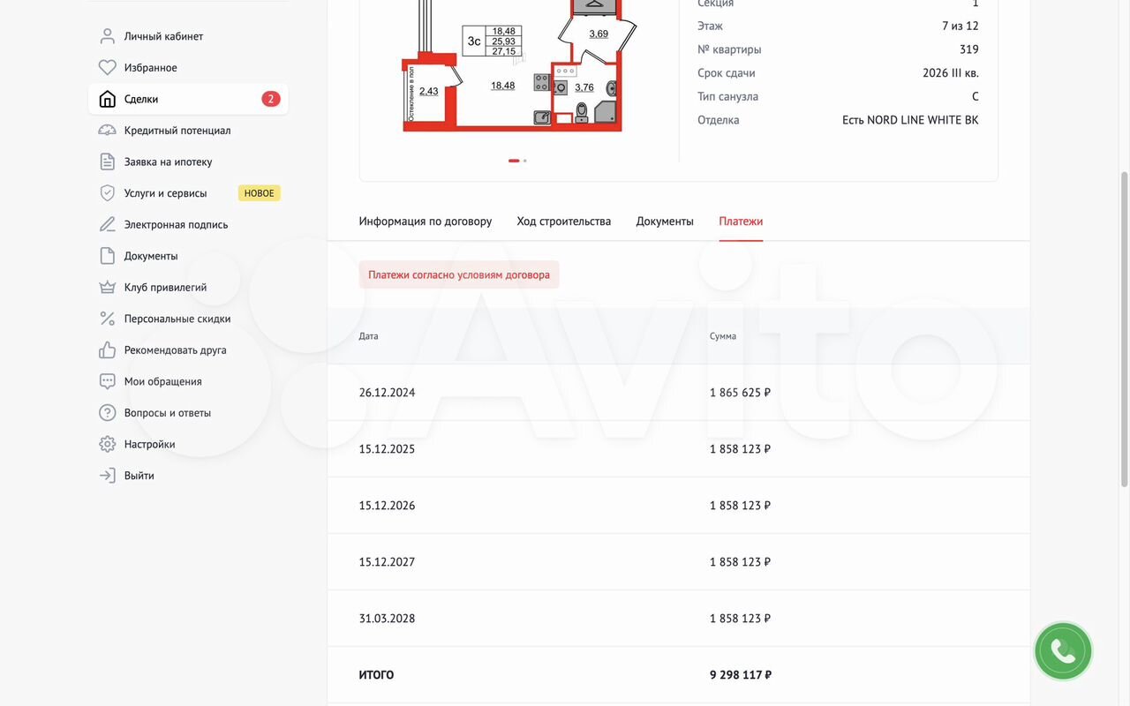Image resolution: width=1130 pixels, height=706 pixels.
Task: Switch to Ход строительства tab
Action: coord(563,222)
